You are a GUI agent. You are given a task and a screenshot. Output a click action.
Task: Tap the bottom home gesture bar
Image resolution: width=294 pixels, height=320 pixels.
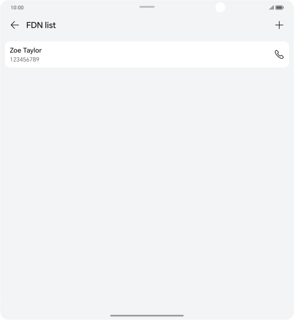(x=147, y=316)
